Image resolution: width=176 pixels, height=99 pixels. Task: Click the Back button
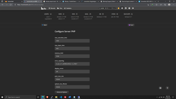click(44, 25)
